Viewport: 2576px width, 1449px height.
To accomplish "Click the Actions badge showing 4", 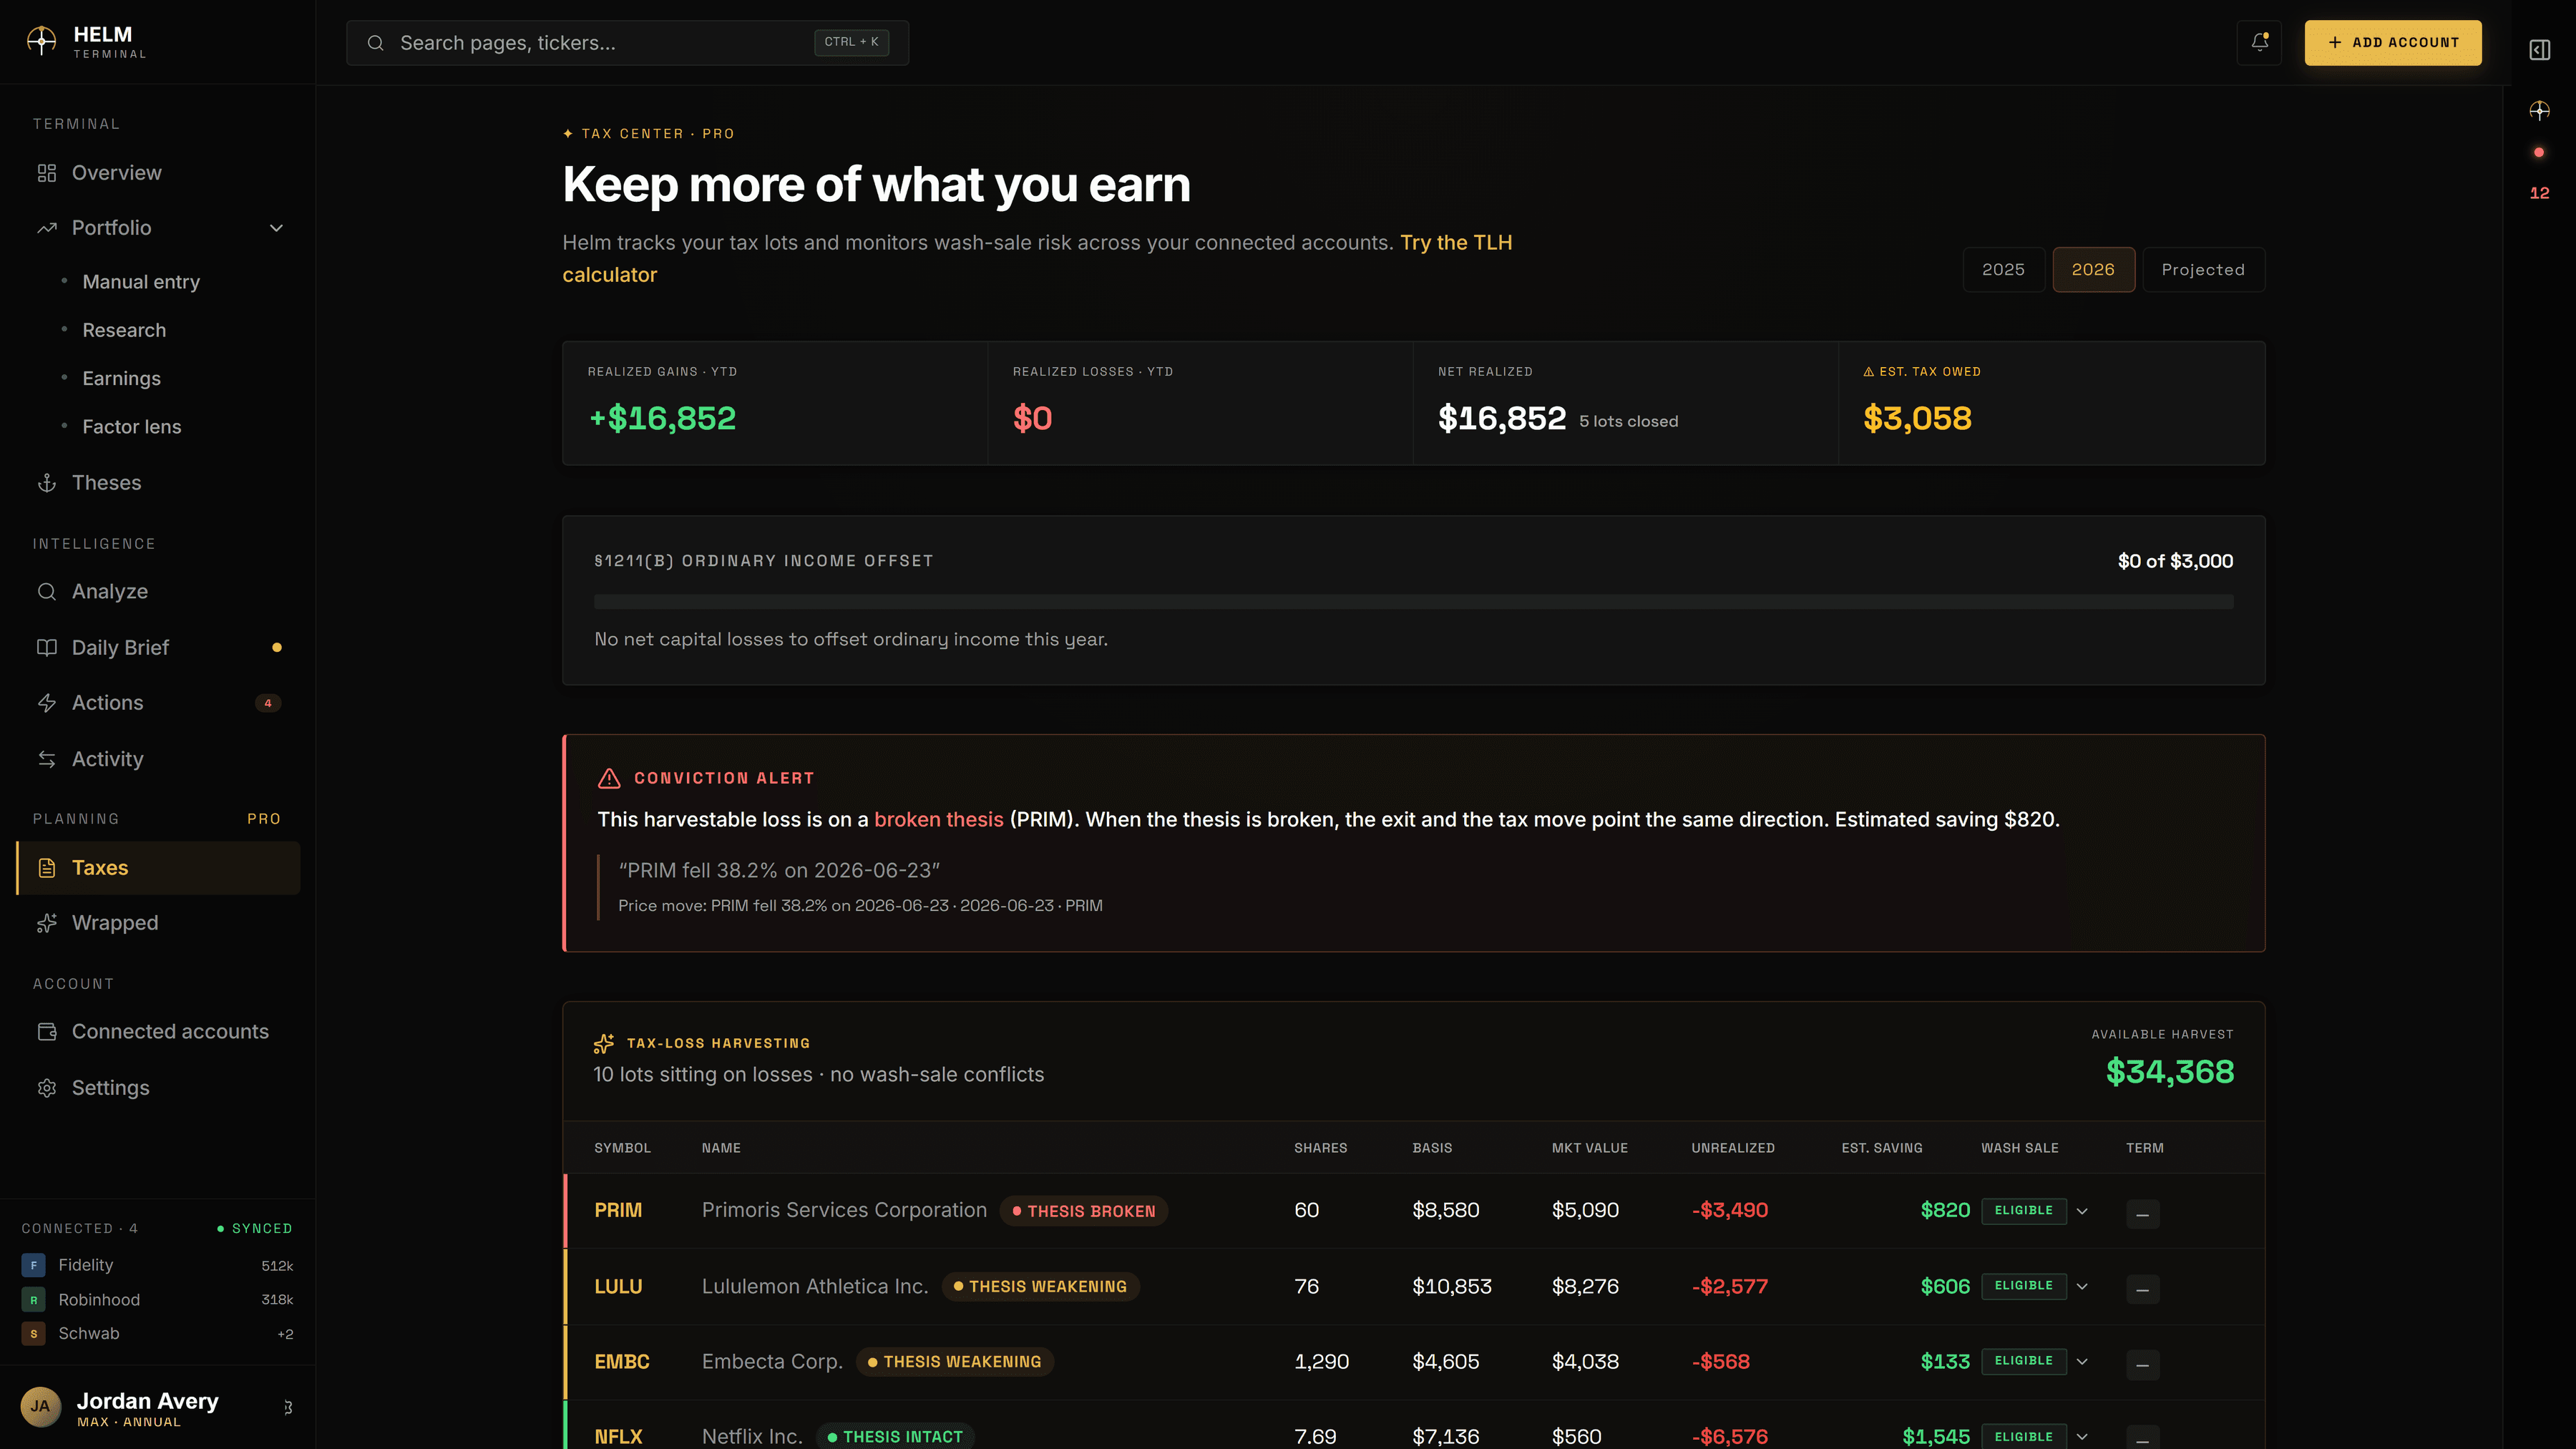I will point(268,703).
